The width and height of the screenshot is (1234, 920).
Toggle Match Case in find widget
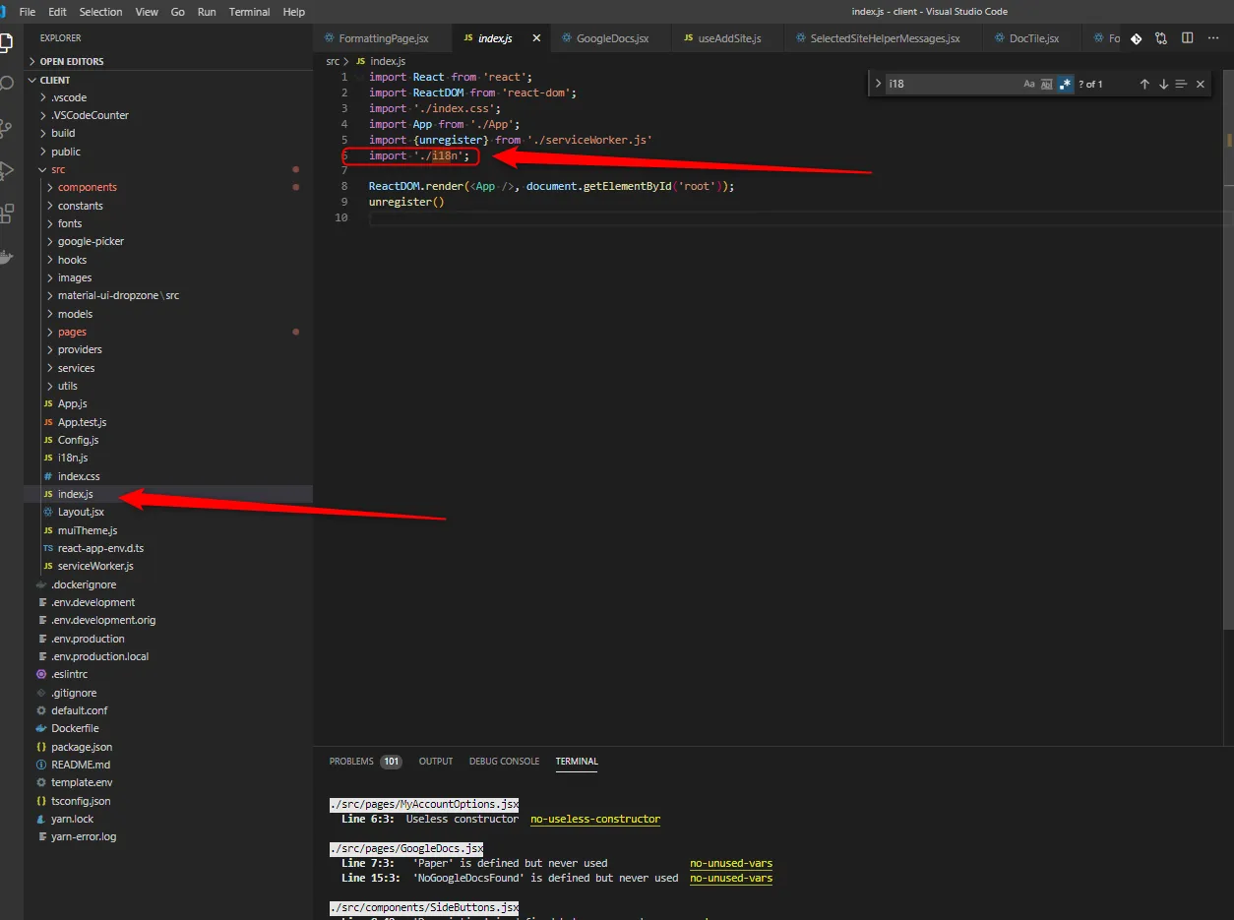pyautogui.click(x=1029, y=84)
